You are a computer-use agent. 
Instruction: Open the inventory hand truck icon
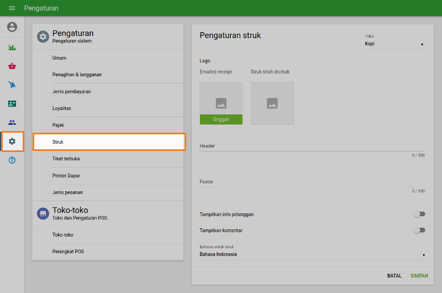tap(12, 85)
